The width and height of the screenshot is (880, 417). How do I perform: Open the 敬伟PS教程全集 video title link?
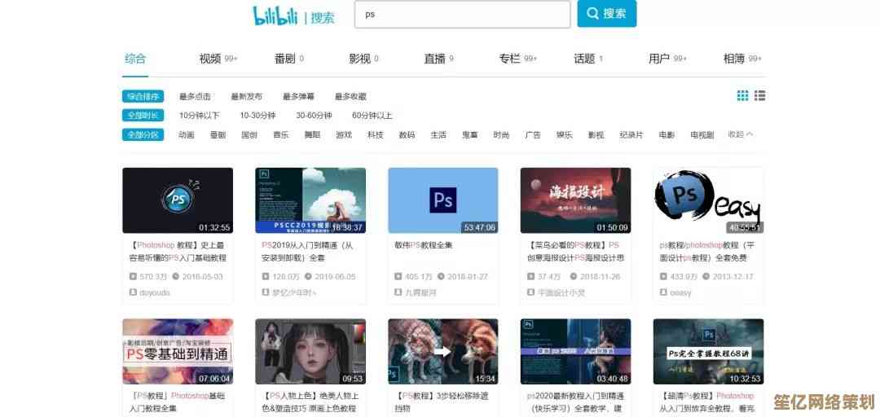[424, 245]
